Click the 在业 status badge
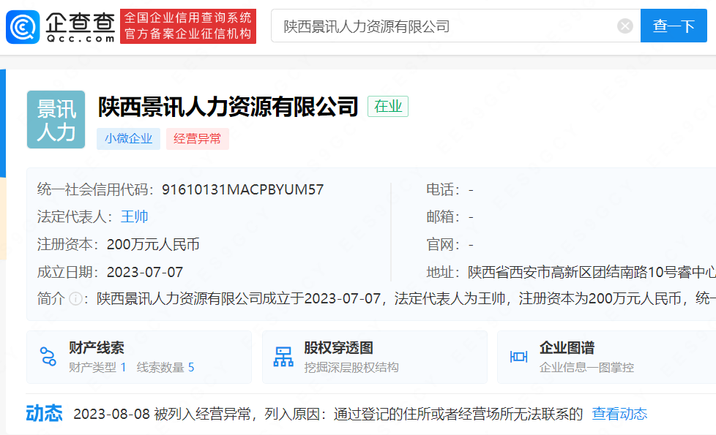This screenshot has width=716, height=435. 388,106
